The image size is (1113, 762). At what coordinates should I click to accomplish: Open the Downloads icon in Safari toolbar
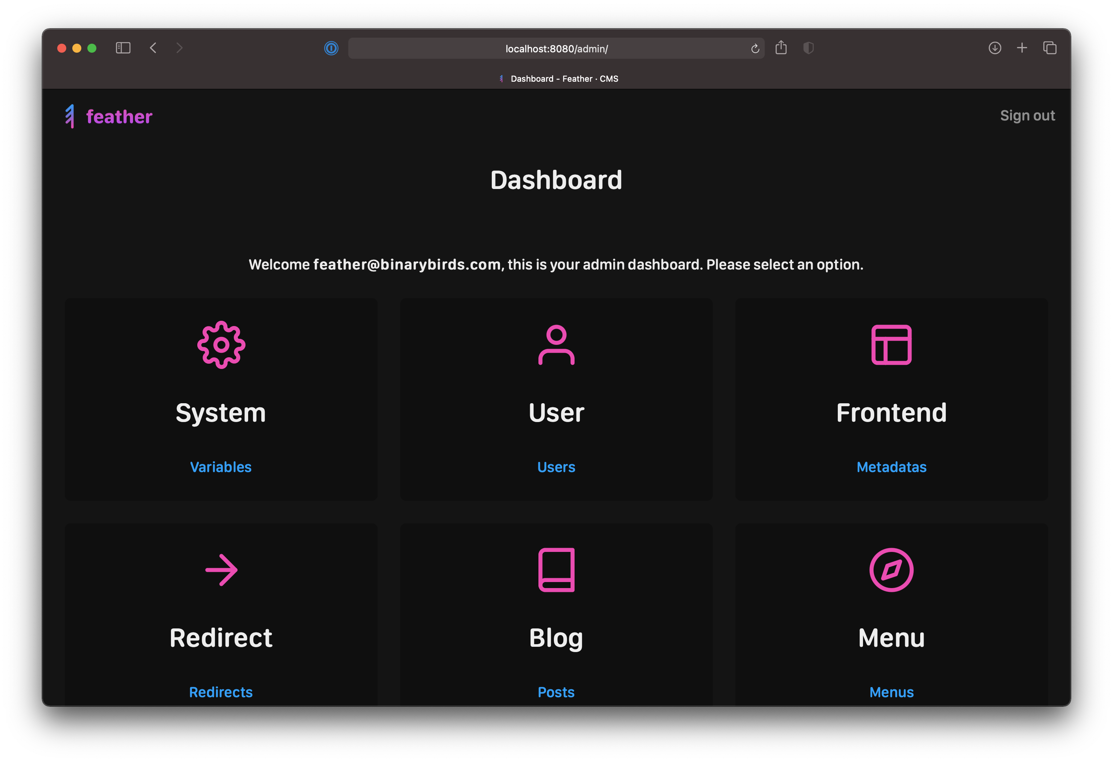point(995,48)
